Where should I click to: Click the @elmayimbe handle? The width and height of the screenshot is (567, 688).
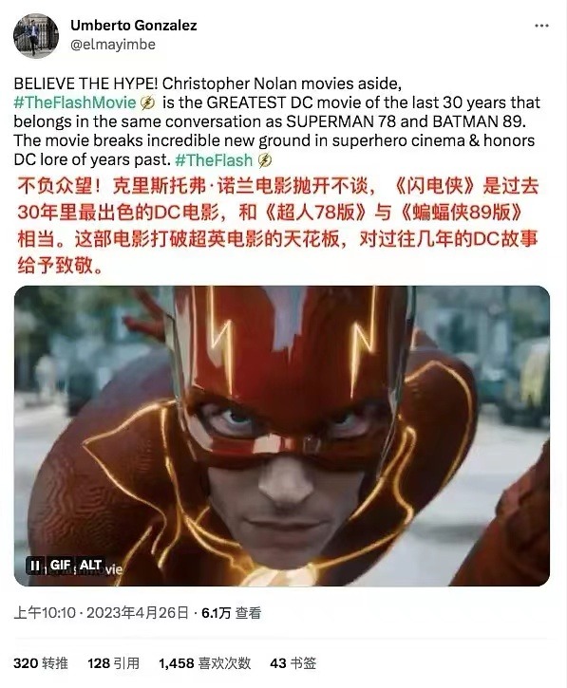113,45
